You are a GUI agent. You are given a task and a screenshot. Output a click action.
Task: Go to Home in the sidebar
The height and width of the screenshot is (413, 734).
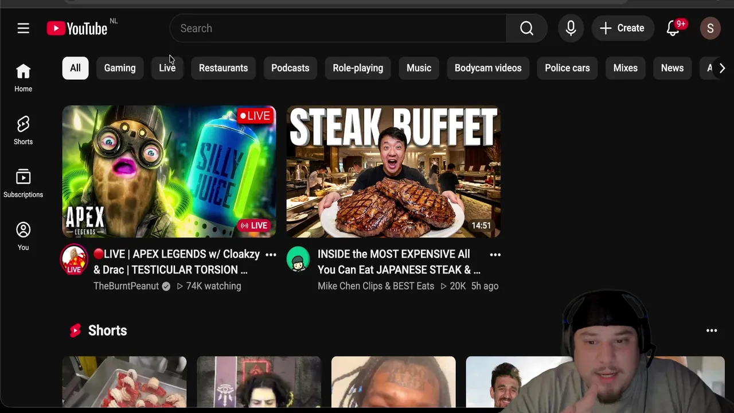pos(23,77)
